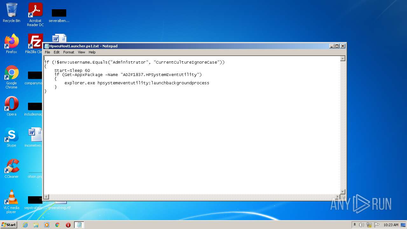The width and height of the screenshot is (407, 229).
Task: Open the Format menu in Notepad
Action: 69,52
